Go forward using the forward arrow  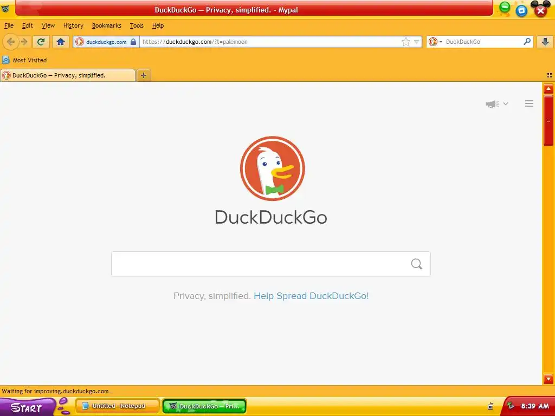pyautogui.click(x=24, y=42)
